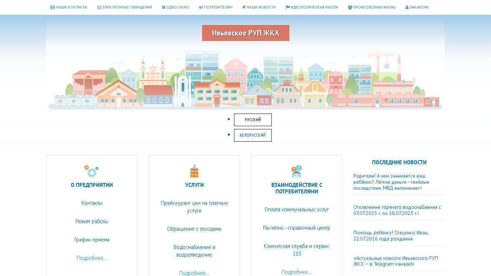Open Клиентская служба и сервис 115 link
The width and height of the screenshot is (491, 276).
pyautogui.click(x=297, y=250)
